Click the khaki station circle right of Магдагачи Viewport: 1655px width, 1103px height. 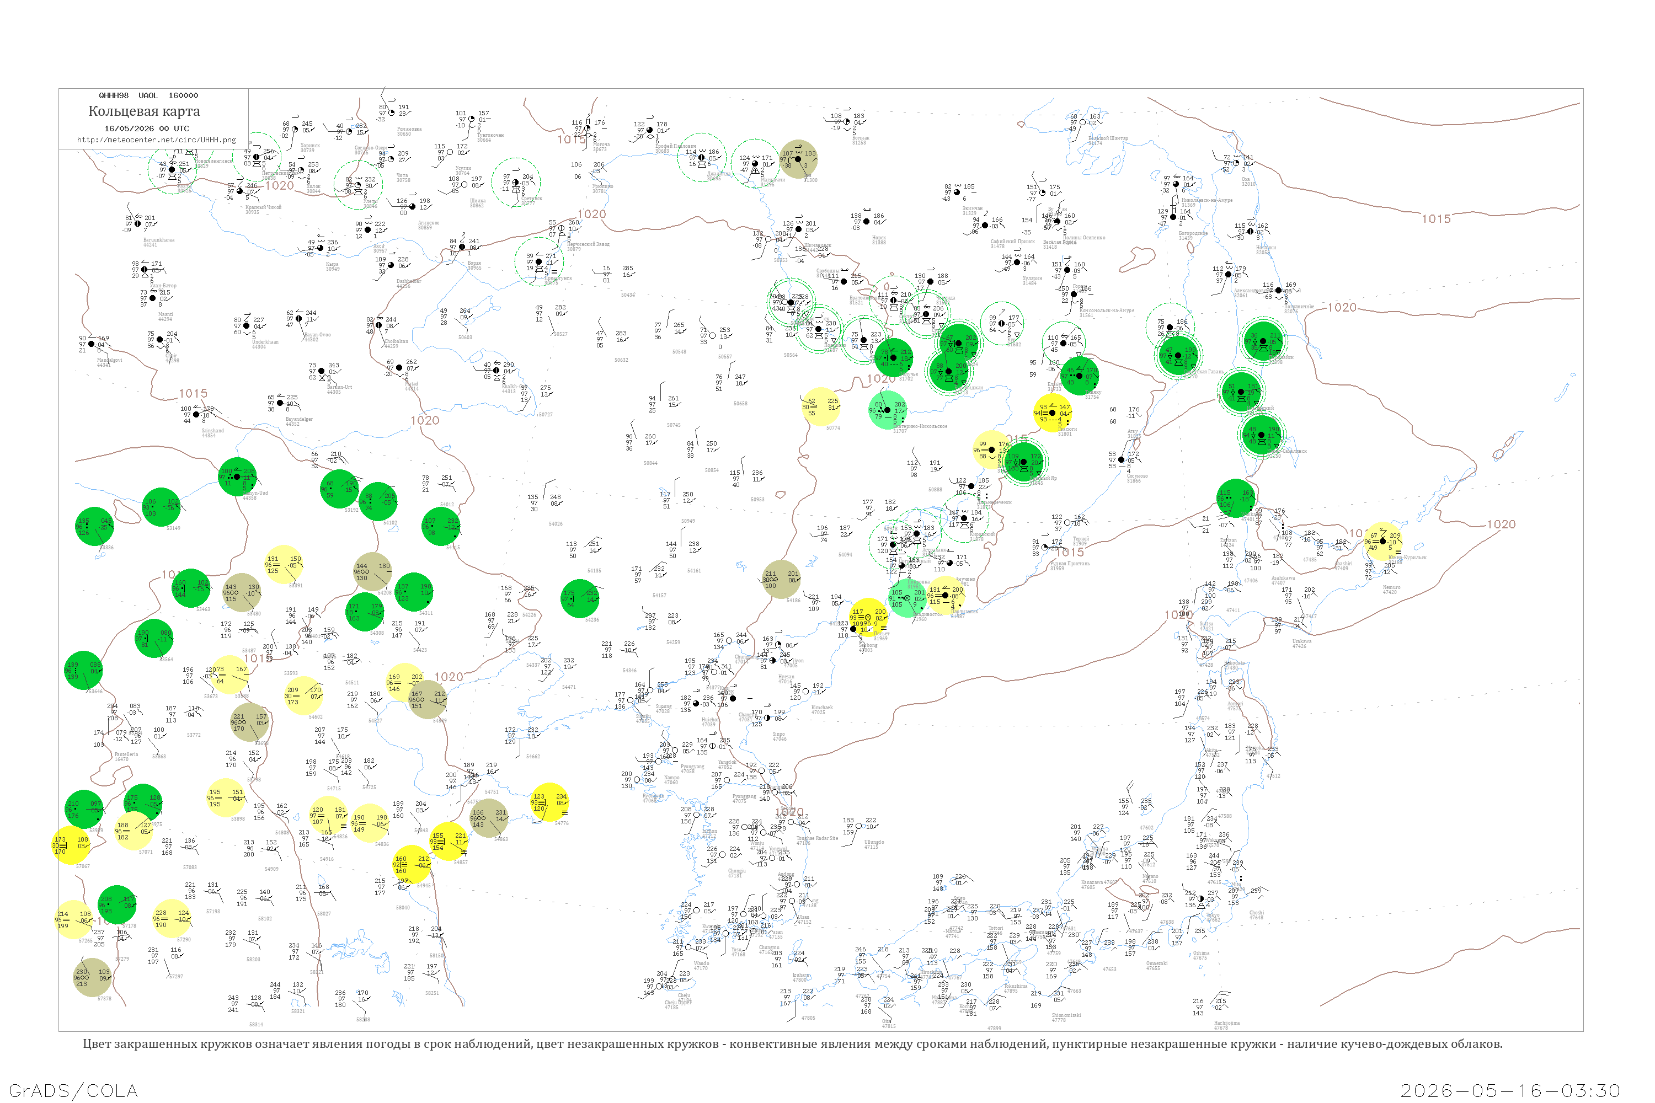tap(798, 159)
